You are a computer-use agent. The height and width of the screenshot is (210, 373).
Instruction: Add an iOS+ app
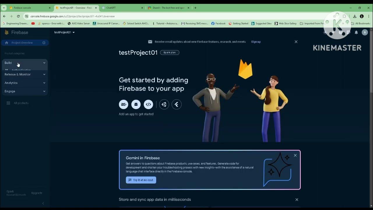(x=124, y=104)
